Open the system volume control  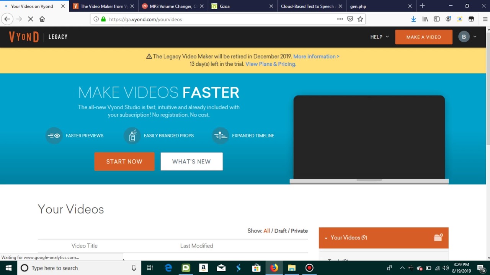pyautogui.click(x=446, y=268)
